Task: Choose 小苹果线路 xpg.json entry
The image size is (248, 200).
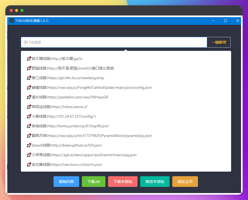Action: pos(84,155)
